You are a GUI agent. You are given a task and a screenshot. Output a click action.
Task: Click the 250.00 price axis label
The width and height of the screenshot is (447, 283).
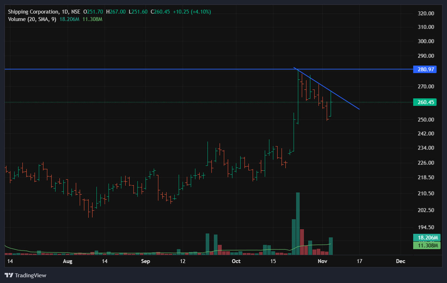[x=426, y=120]
